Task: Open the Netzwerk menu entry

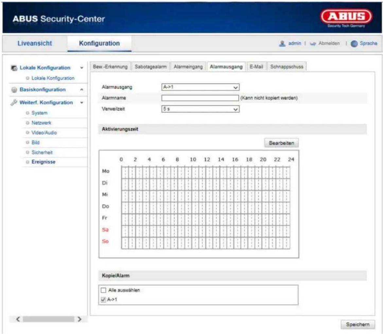Action: click(41, 123)
